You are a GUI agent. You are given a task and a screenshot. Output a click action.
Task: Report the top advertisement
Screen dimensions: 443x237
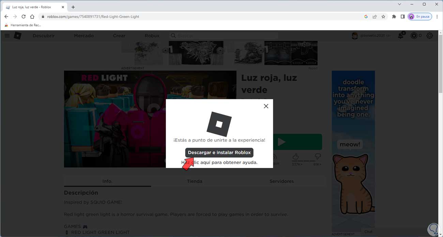tap(313, 68)
